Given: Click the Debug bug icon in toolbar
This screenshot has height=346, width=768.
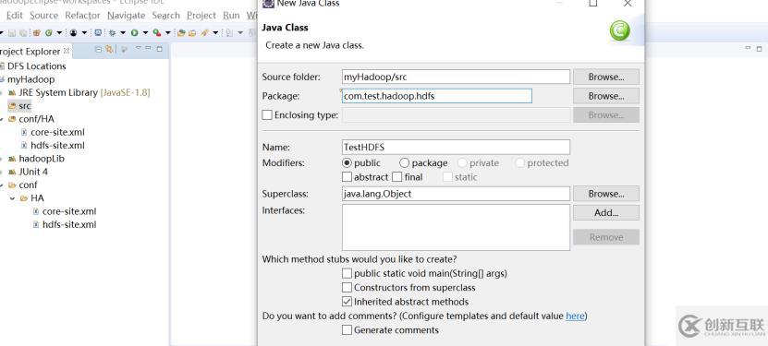Looking at the screenshot, I should point(112,32).
